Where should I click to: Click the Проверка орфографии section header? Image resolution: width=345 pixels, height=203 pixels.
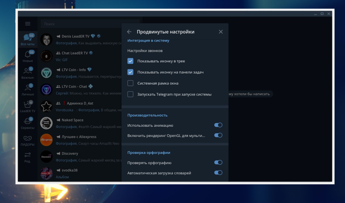click(149, 153)
